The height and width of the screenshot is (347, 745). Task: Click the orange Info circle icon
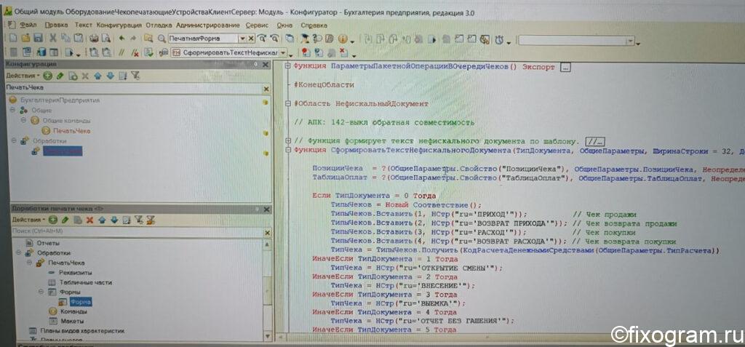point(342,39)
